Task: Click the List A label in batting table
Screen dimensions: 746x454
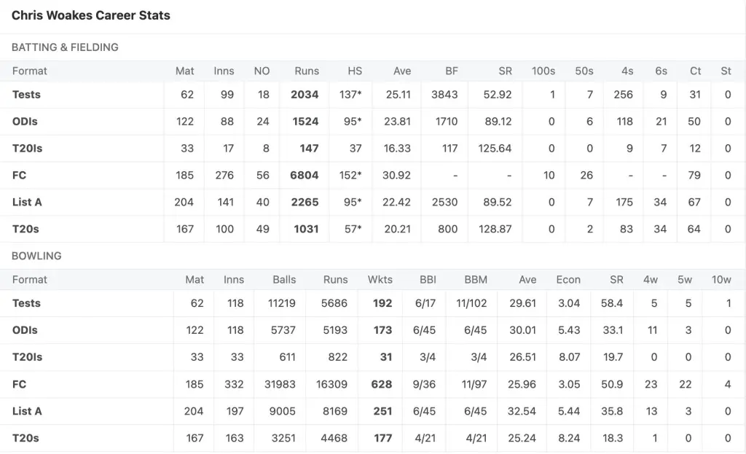Action: click(x=27, y=202)
